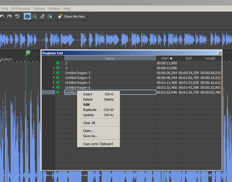Choose Clear All in the context menu
Image resolution: width=232 pixels, height=182 pixels.
tap(89, 123)
